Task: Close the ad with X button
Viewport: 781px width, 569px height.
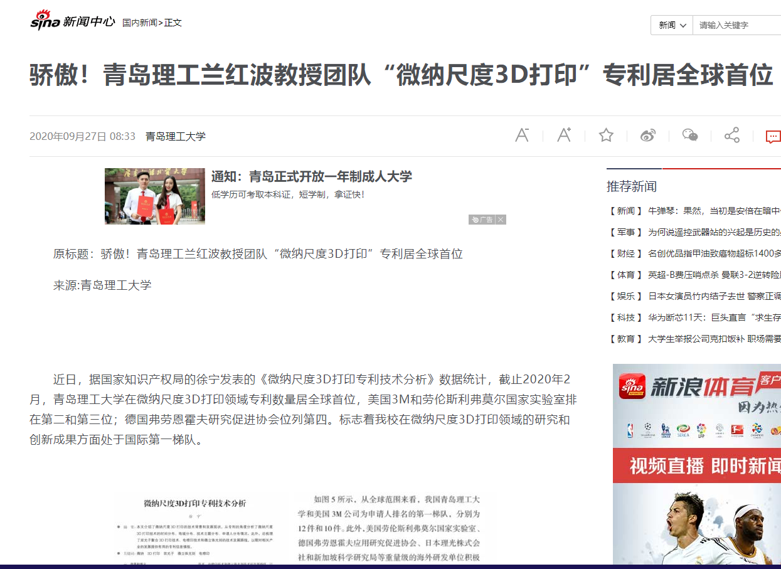Action: (x=501, y=220)
